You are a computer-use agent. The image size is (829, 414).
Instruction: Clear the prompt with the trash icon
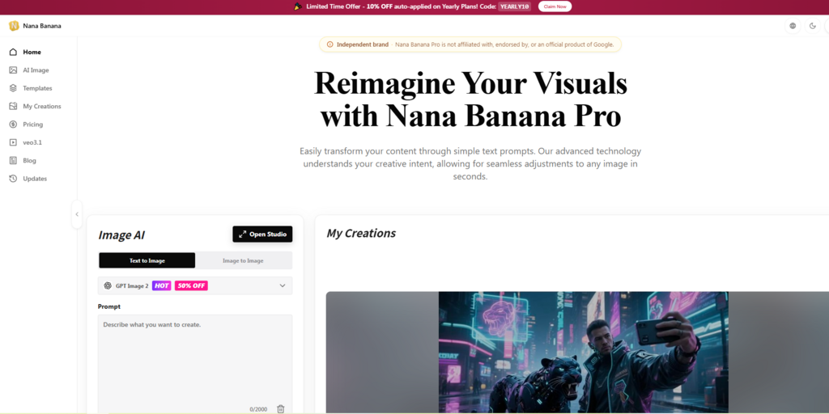(x=281, y=408)
